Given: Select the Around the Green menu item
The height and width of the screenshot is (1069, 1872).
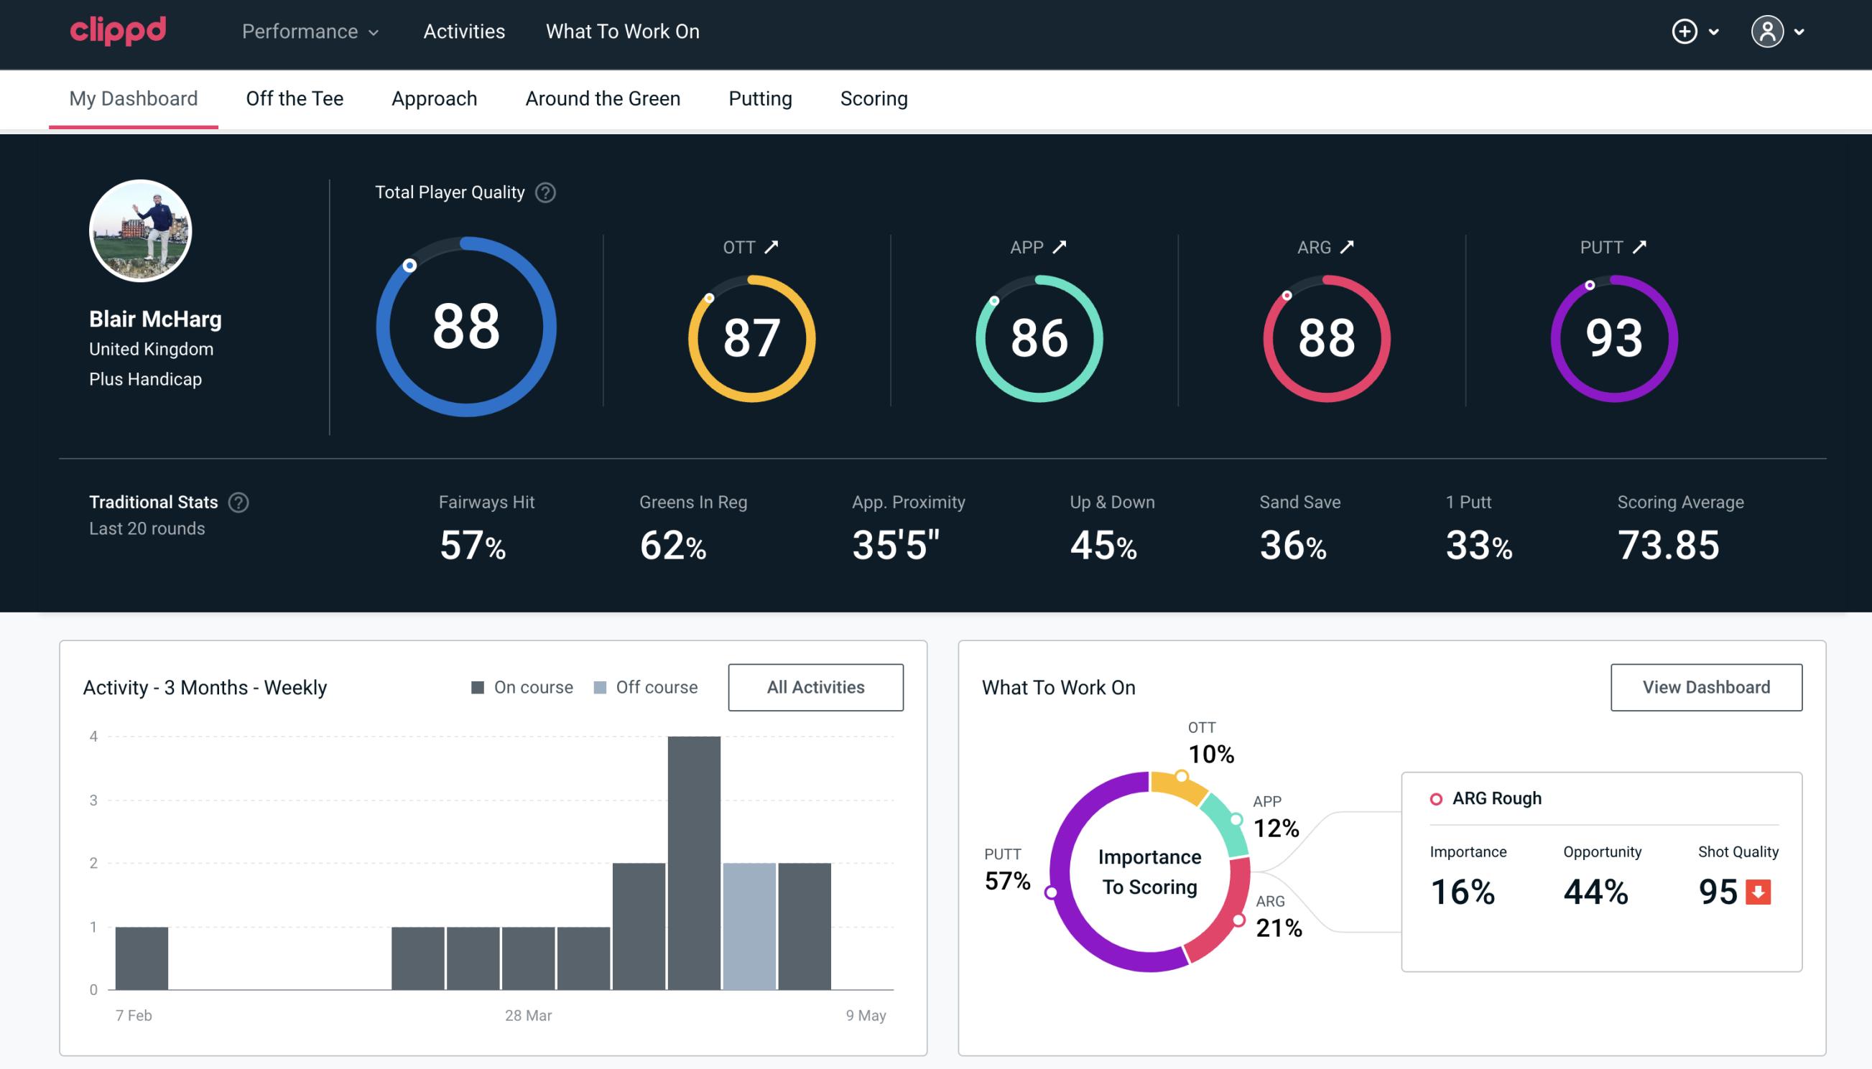Looking at the screenshot, I should point(602,98).
